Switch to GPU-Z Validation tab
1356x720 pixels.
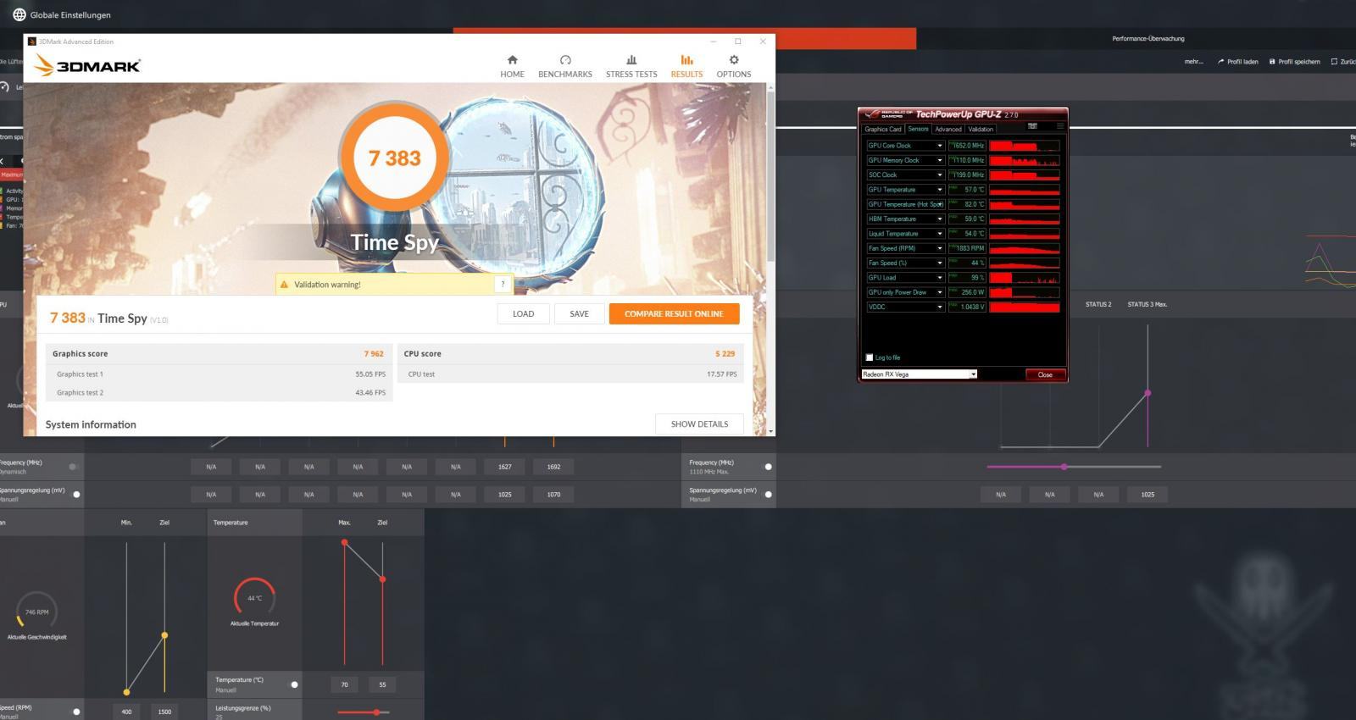tap(981, 129)
